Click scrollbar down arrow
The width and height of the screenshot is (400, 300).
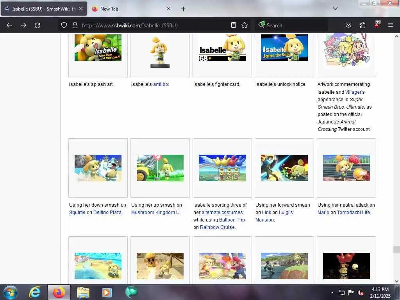[x=396, y=281]
